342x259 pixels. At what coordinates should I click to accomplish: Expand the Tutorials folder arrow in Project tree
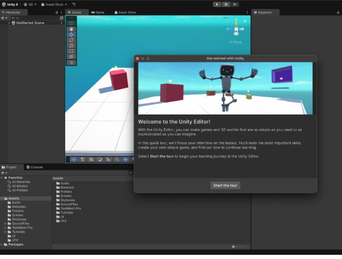pyautogui.click(x=5, y=232)
